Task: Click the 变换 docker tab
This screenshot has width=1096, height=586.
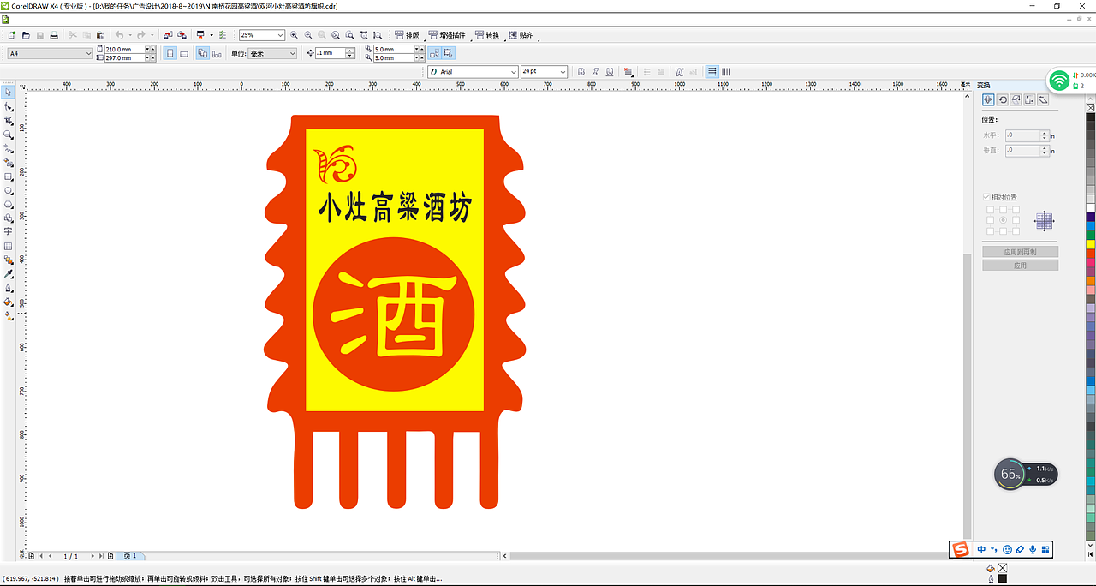Action: pyautogui.click(x=983, y=85)
